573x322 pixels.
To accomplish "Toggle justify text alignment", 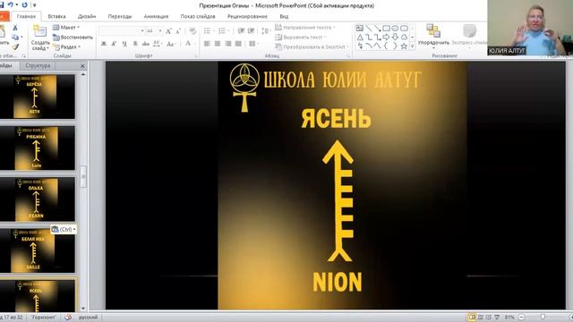I will (238, 44).
